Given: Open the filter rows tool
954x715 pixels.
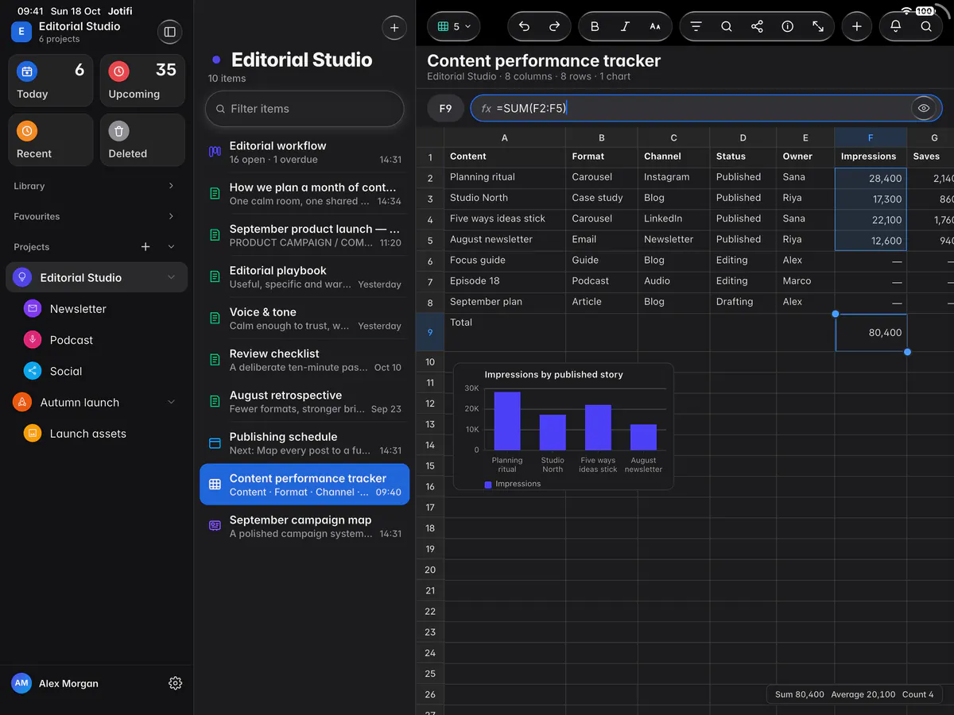Looking at the screenshot, I should pyautogui.click(x=696, y=26).
